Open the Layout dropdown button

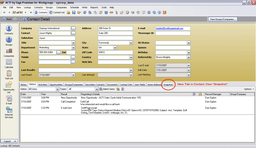tap(9, 141)
